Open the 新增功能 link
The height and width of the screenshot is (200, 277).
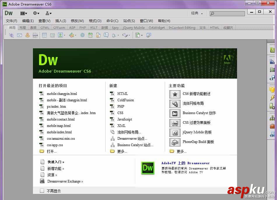(55, 169)
